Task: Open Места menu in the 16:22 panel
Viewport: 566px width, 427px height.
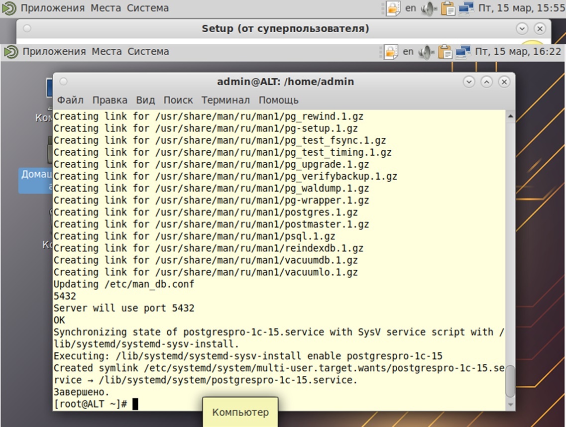Action: [x=107, y=52]
